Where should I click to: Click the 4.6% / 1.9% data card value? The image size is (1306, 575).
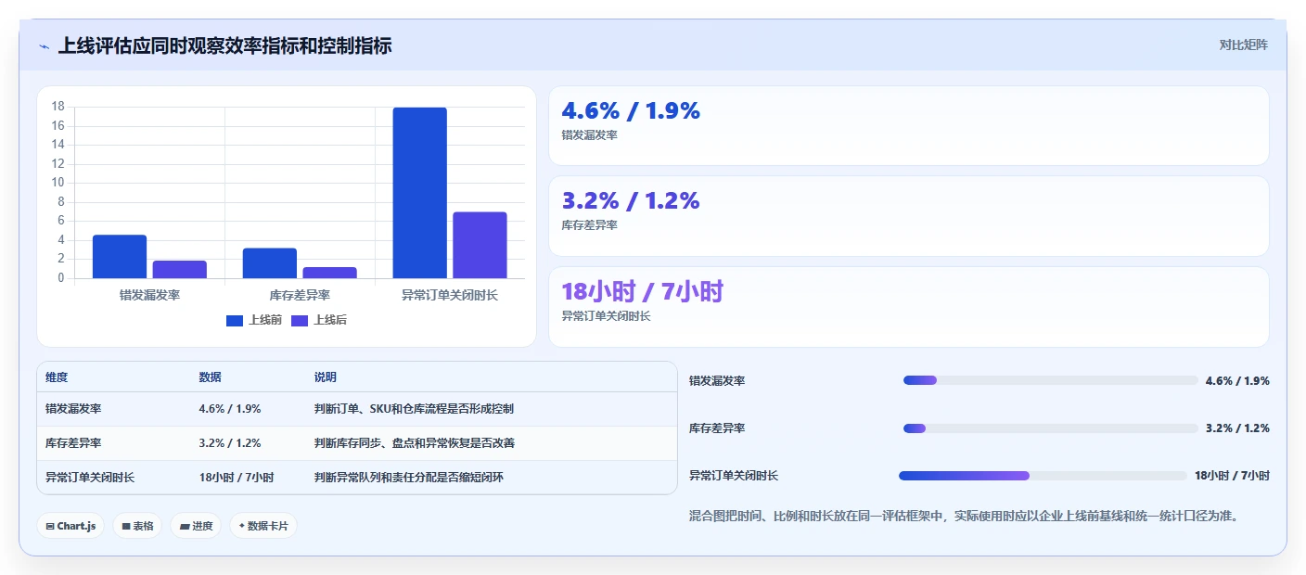[x=631, y=111]
